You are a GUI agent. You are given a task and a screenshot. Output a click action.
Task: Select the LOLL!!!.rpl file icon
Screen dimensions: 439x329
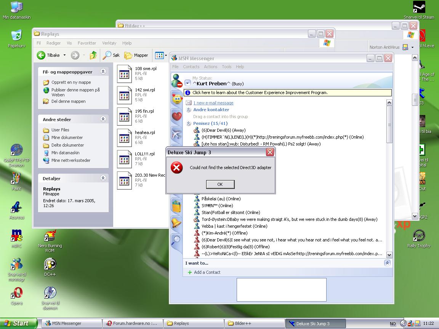click(x=124, y=159)
